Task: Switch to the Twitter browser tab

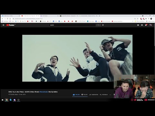Action: (x=10, y=16)
